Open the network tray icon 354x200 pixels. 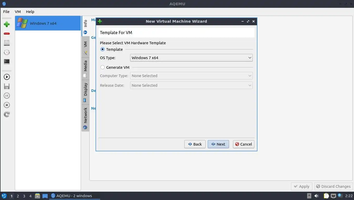pos(333,196)
